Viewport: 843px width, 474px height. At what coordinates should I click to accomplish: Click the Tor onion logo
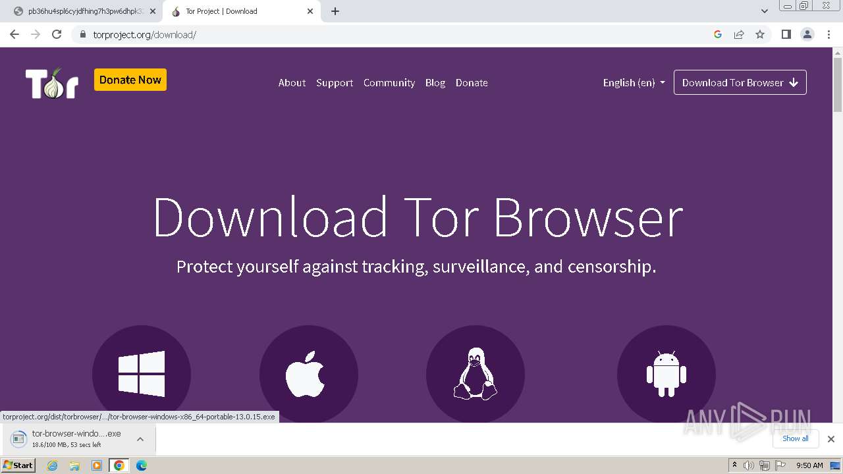point(52,83)
